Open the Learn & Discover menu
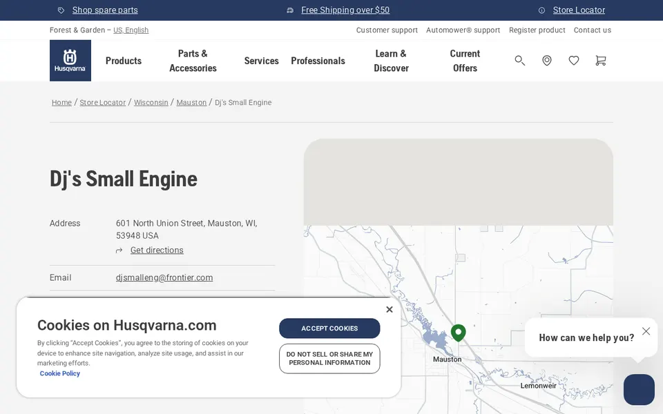The width and height of the screenshot is (663, 414). 391,61
